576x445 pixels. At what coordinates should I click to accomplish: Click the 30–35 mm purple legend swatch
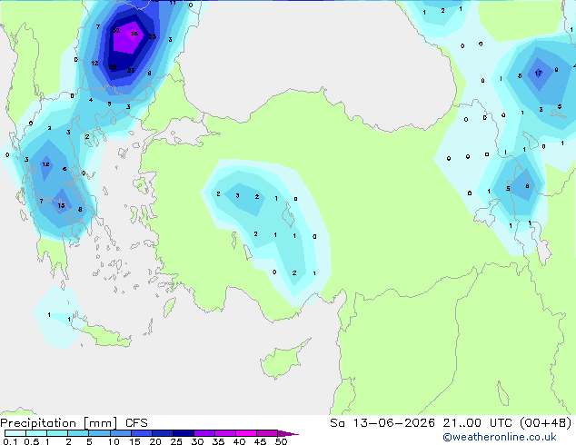[204, 433]
